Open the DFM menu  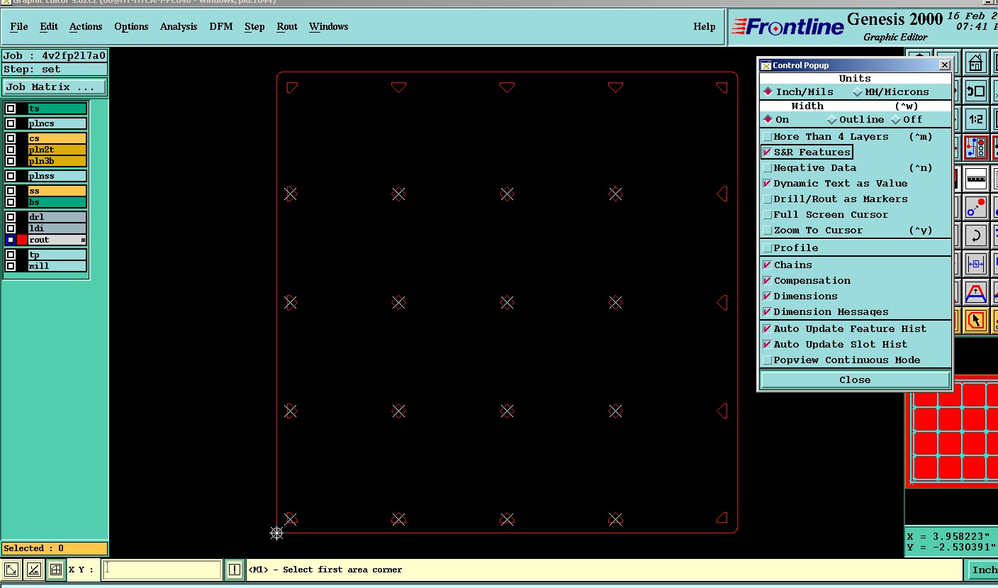(x=221, y=26)
